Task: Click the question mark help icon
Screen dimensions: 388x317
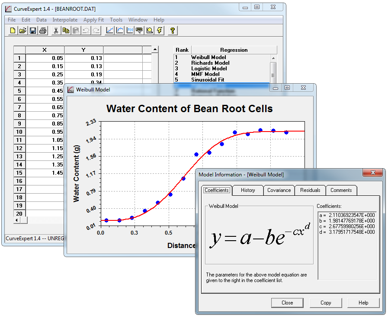Action: click(x=172, y=30)
